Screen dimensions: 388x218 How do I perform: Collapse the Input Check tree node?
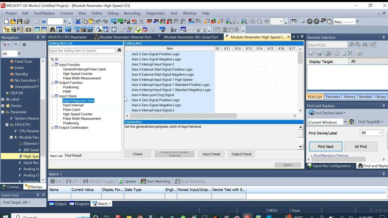point(52,96)
